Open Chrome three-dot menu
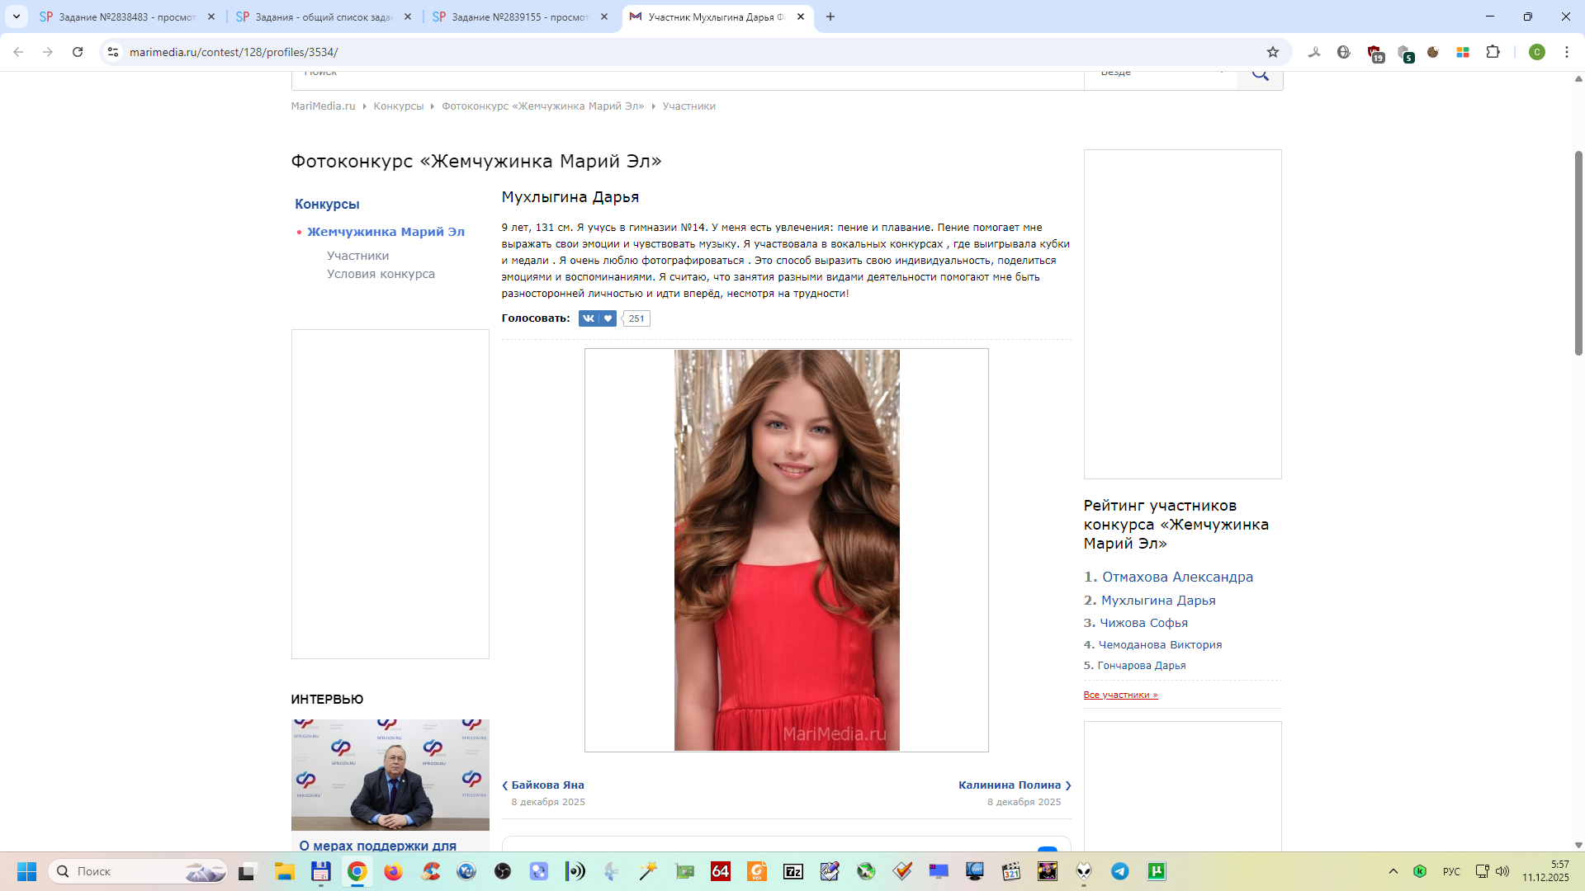 click(1566, 52)
